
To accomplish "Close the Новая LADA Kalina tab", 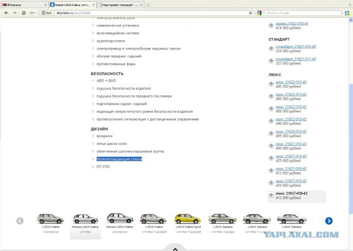I will click(x=94, y=5).
